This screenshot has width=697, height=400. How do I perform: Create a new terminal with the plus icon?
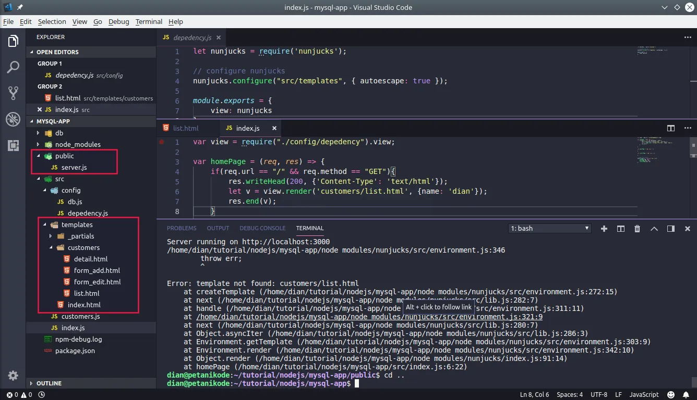[604, 229]
